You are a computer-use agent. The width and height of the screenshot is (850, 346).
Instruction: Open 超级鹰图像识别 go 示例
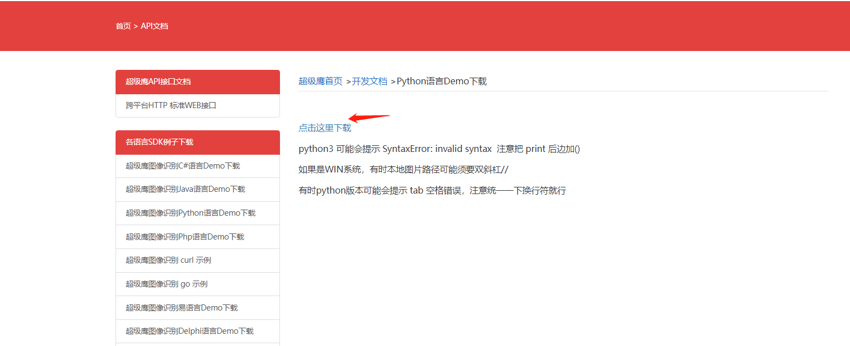[x=198, y=284]
